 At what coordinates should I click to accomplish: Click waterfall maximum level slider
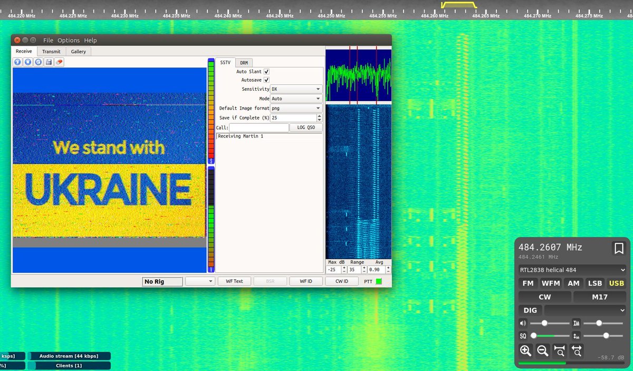603,336
